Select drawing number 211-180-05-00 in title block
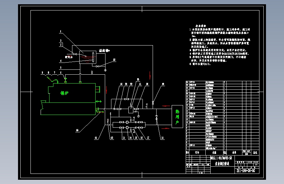This screenshot has width=284, height=184. tap(246, 171)
